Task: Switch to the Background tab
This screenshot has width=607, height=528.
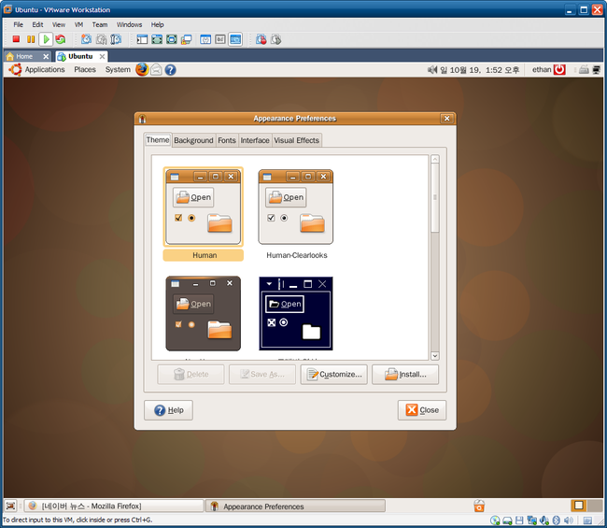Action: coord(193,140)
